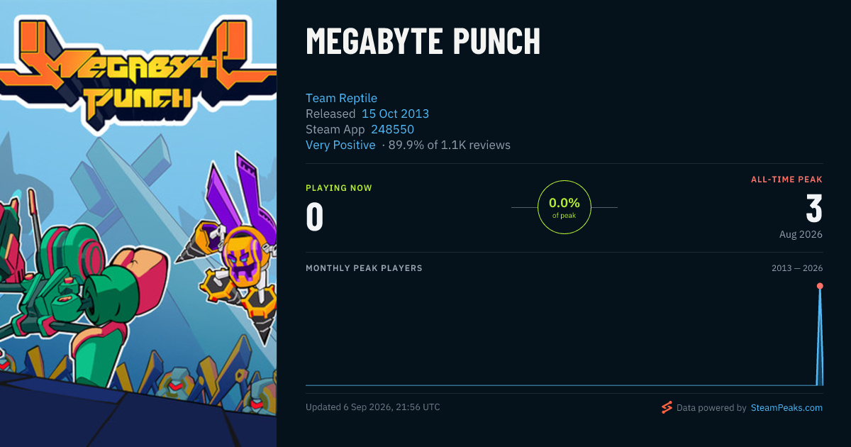
Task: Click the Megabyte Punch cover artwork
Action: click(138, 223)
